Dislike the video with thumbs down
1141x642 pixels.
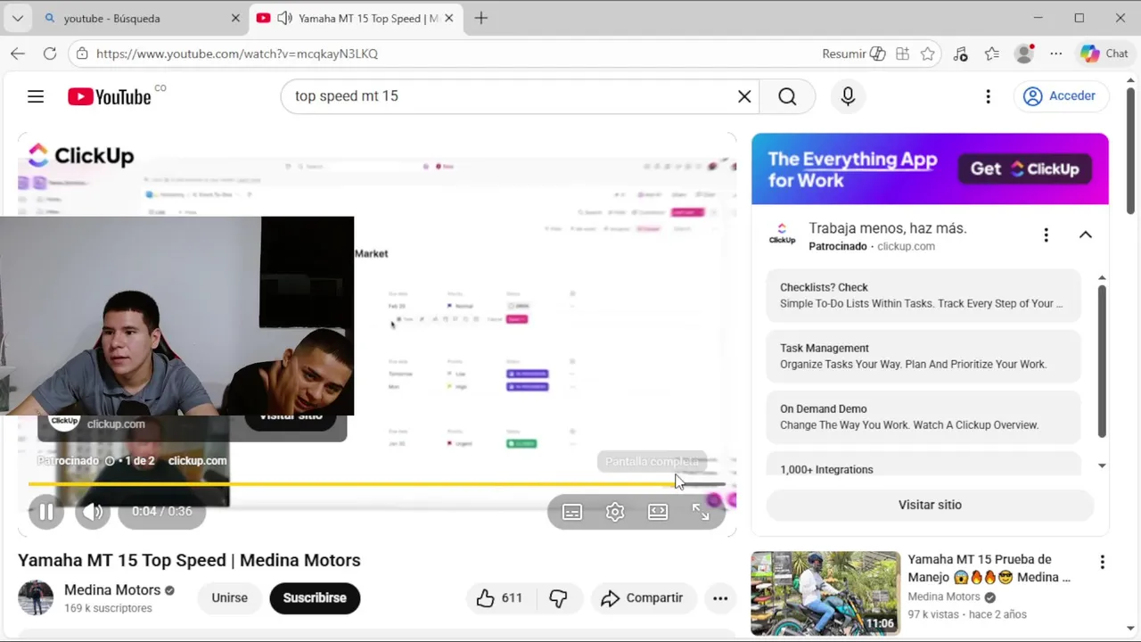559,598
